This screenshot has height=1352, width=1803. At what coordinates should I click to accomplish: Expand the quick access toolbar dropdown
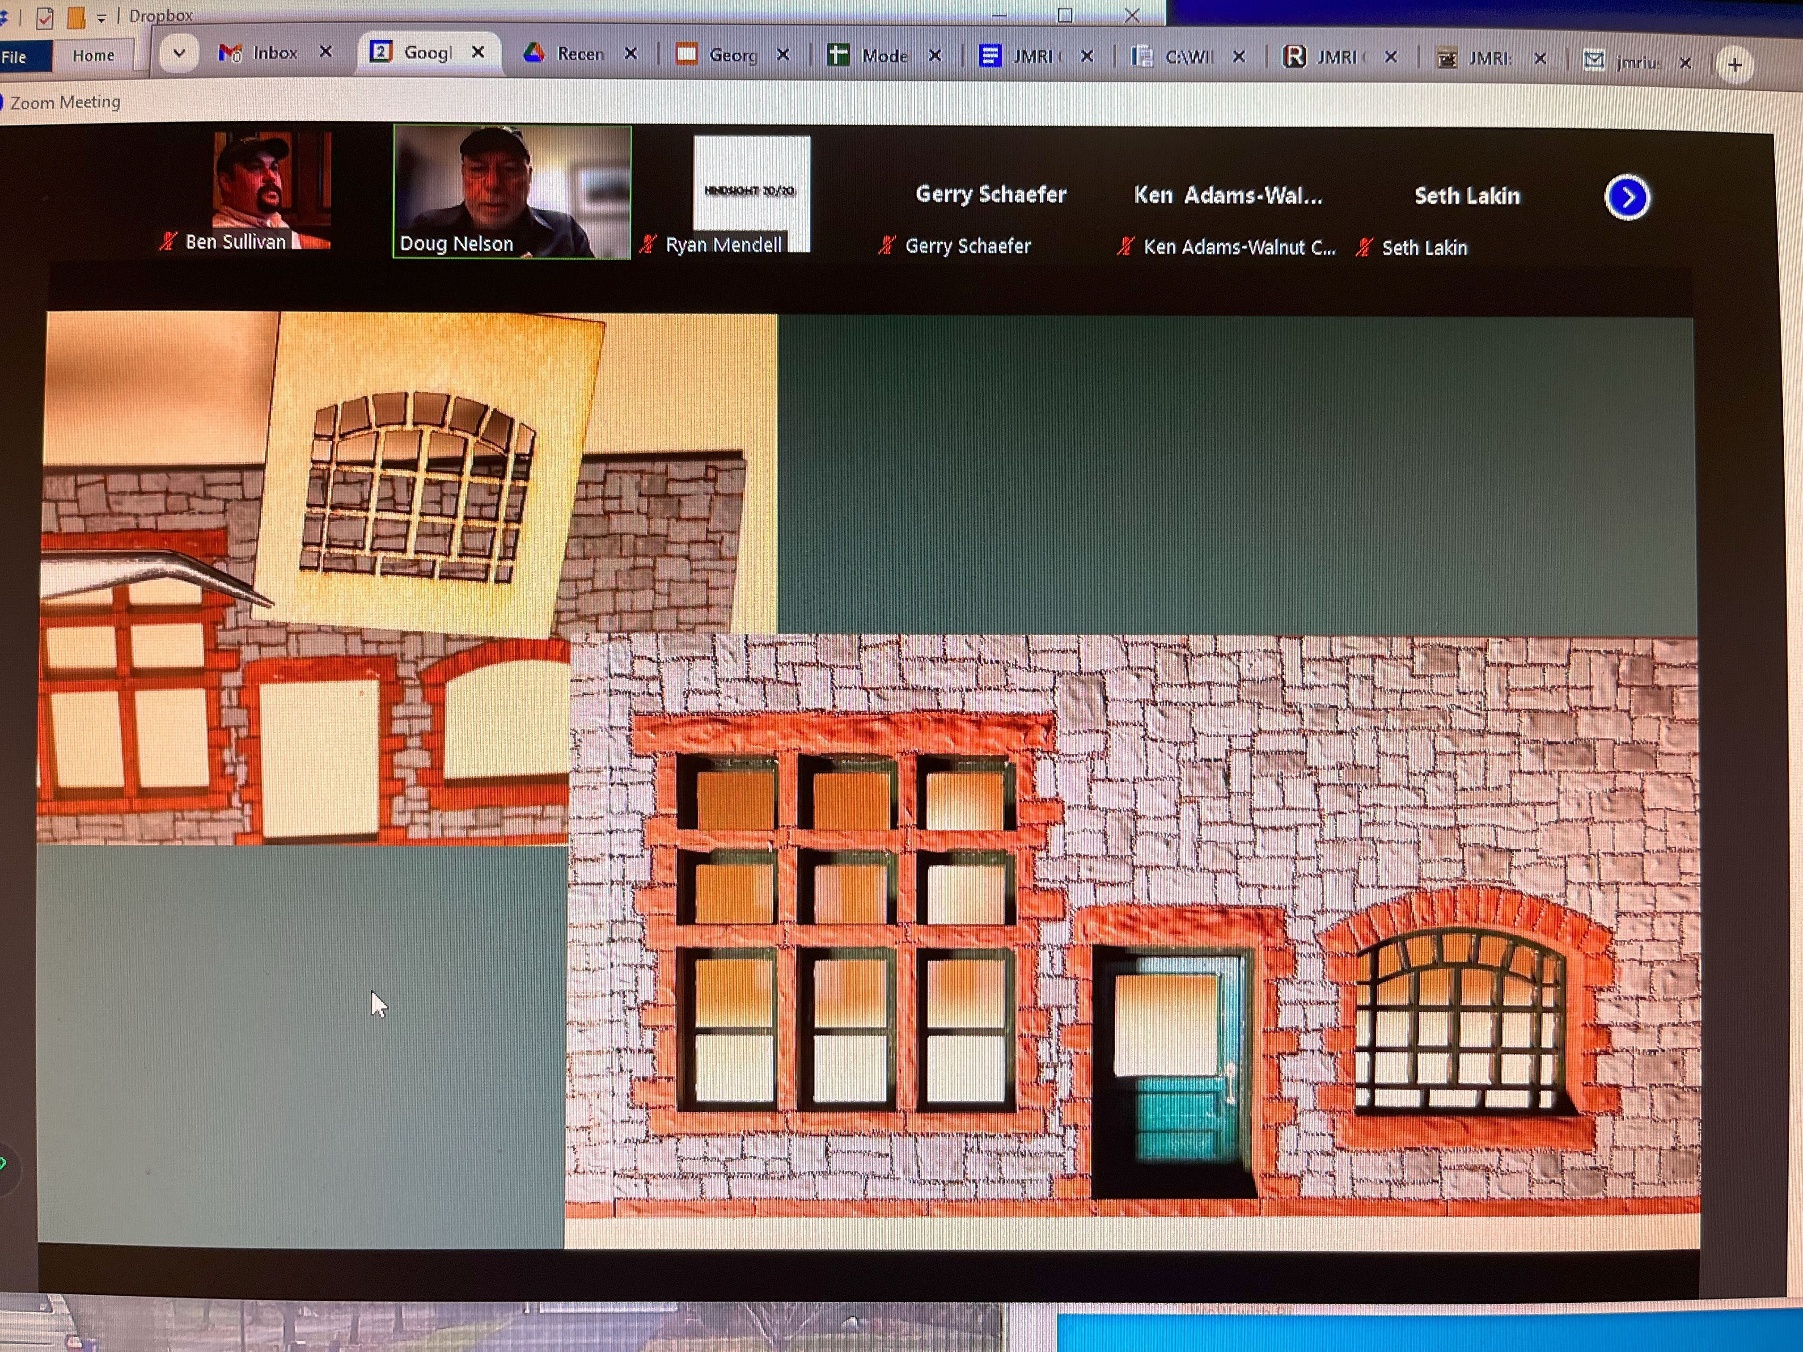(x=102, y=17)
